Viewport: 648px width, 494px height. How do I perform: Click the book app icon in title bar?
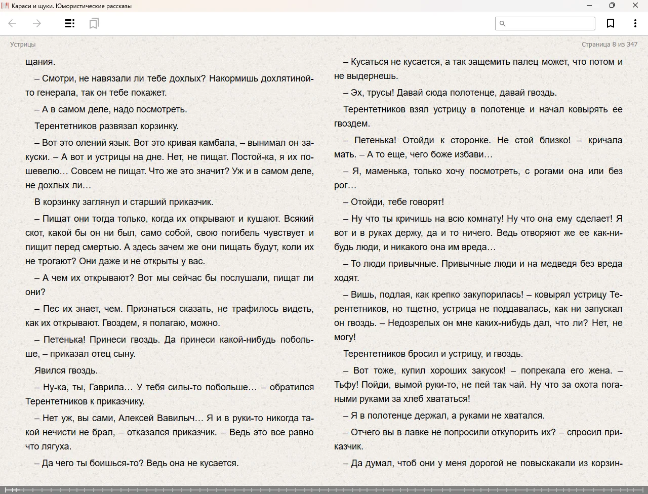click(x=5, y=6)
